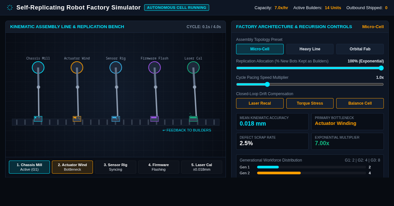Select the Orbital Fab topology preset
Screen dimensions: 394x206
pos(360,49)
